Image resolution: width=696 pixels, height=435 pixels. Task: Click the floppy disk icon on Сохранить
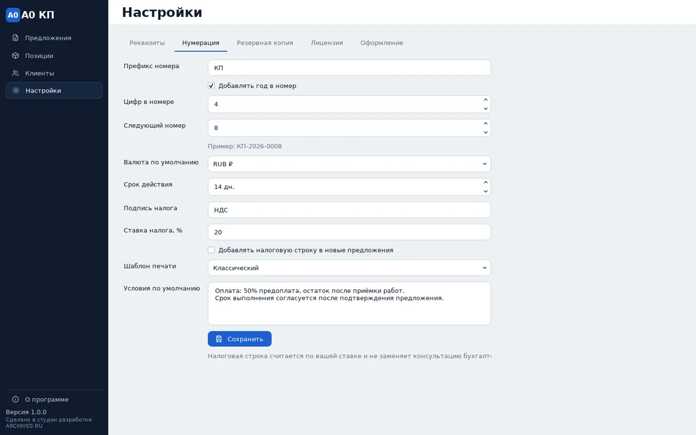click(219, 339)
